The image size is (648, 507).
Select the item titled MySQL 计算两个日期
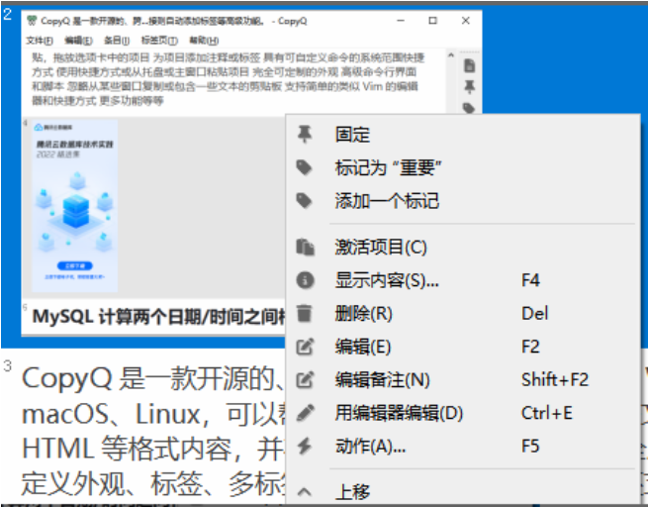pyautogui.click(x=153, y=317)
